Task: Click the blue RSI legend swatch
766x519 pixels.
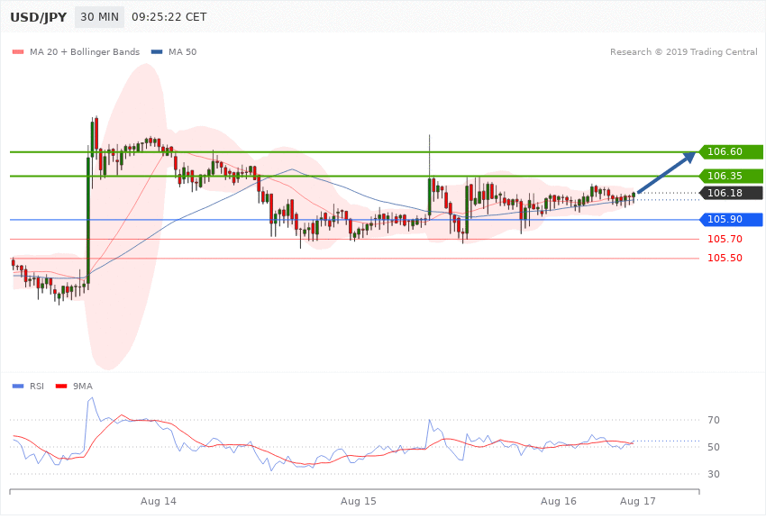Action: tap(18, 387)
